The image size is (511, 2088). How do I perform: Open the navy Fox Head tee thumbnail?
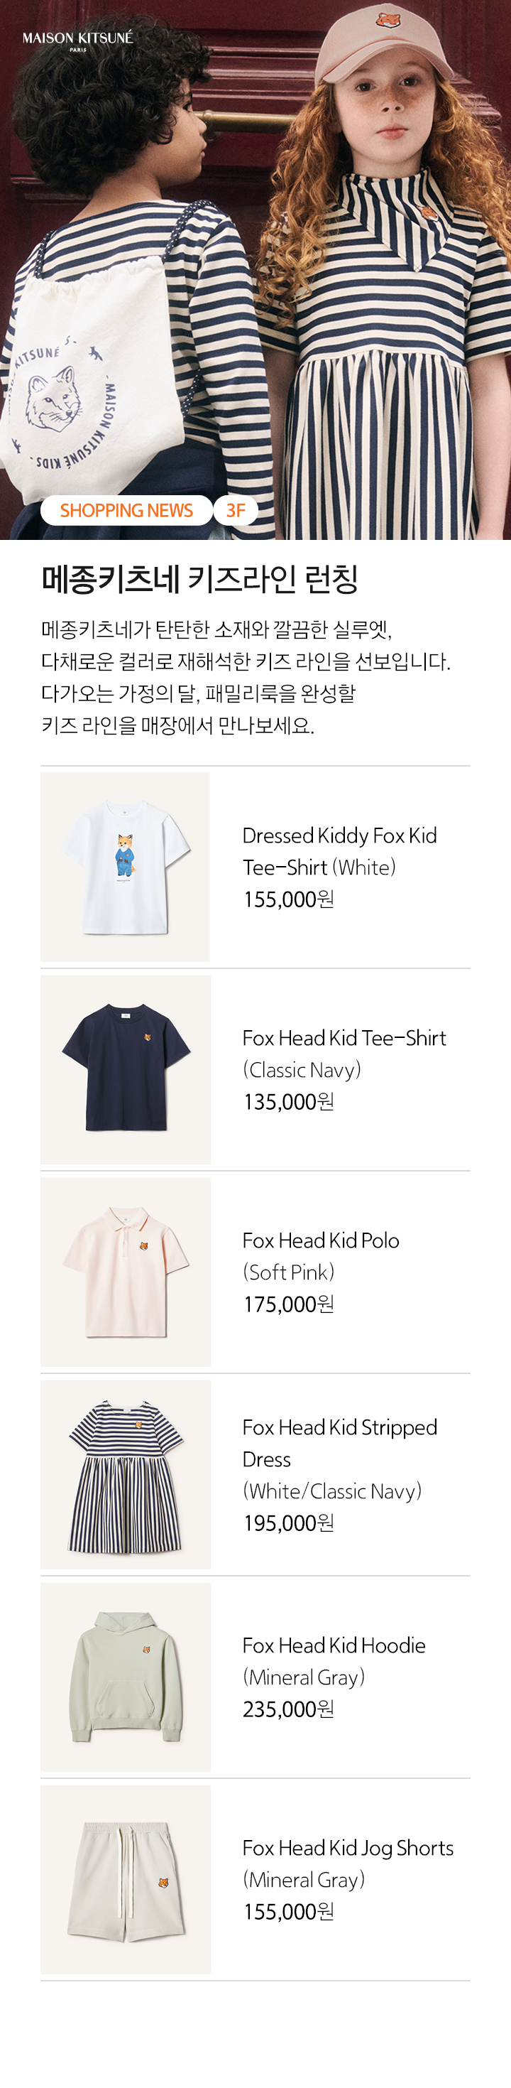[x=126, y=1070]
